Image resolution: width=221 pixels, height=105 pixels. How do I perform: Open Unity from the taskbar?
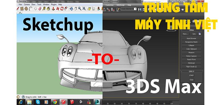[x=80, y=102]
